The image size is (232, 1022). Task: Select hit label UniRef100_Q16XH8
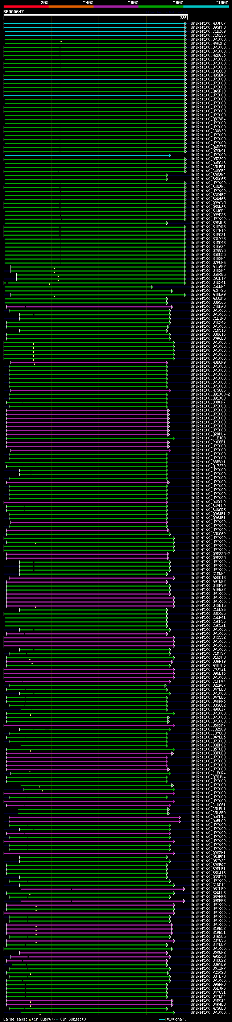(x=208, y=657)
